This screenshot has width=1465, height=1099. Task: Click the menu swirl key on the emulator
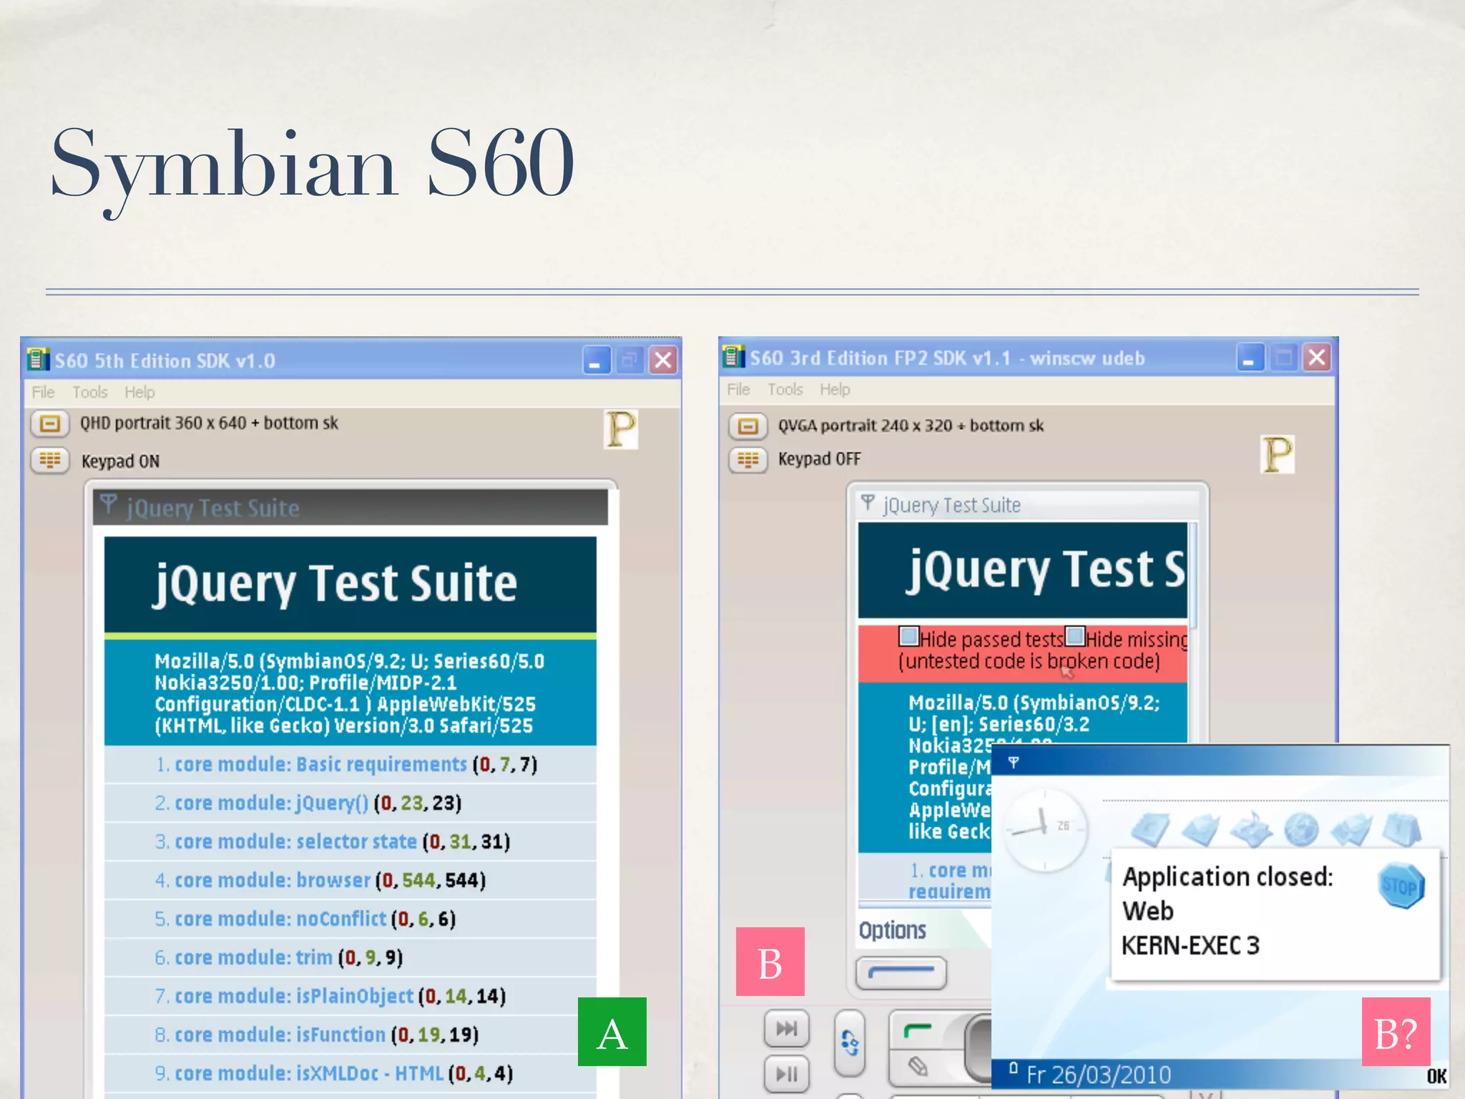849,1042
